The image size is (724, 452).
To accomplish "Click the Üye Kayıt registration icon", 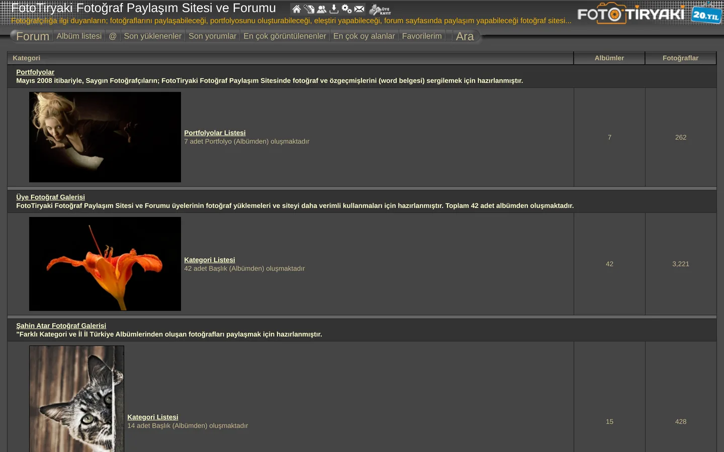I will tap(380, 10).
